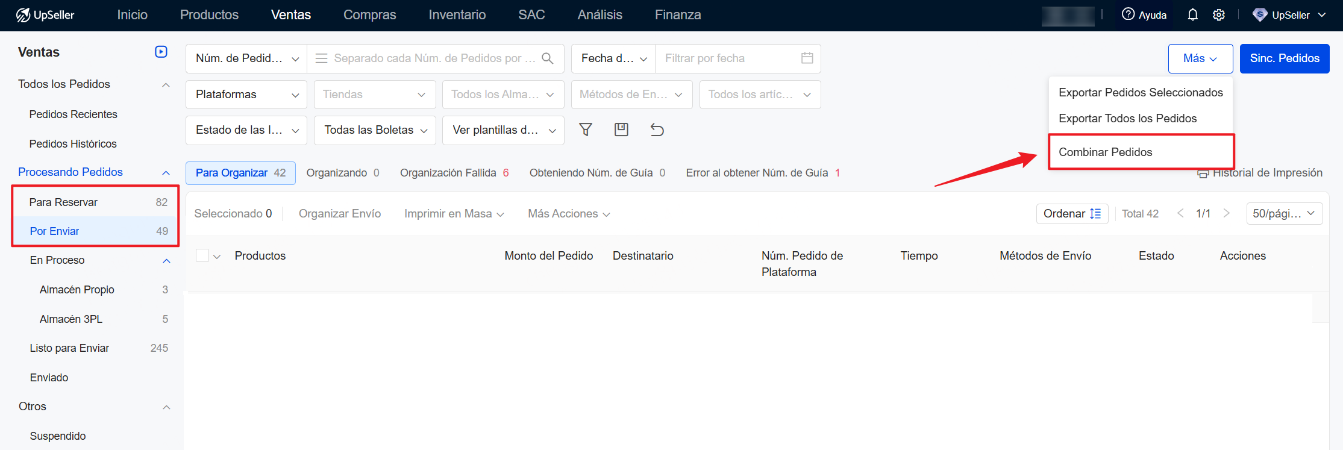Click the search magnifier icon
Screen dimensions: 1343x450
(548, 58)
